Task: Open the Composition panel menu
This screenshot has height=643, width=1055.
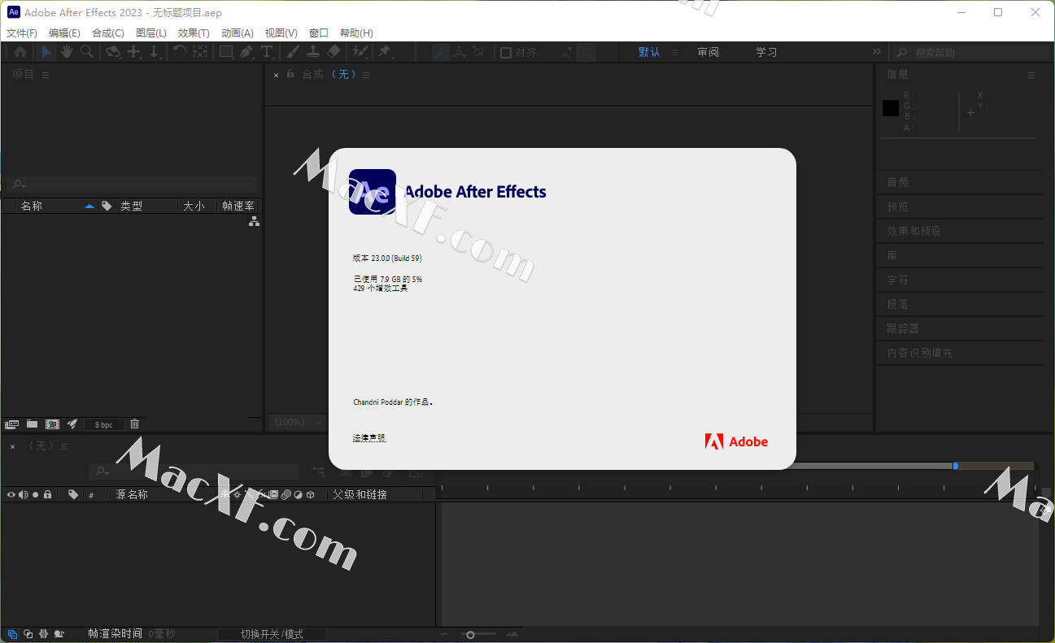Action: pos(366,75)
